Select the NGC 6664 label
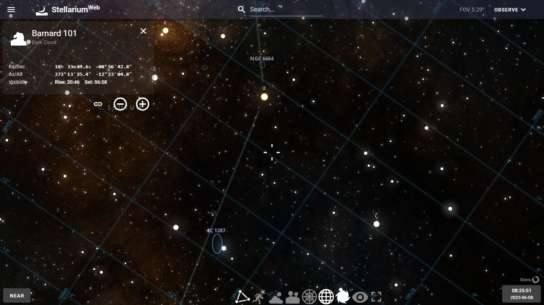The image size is (544, 305). (x=262, y=58)
